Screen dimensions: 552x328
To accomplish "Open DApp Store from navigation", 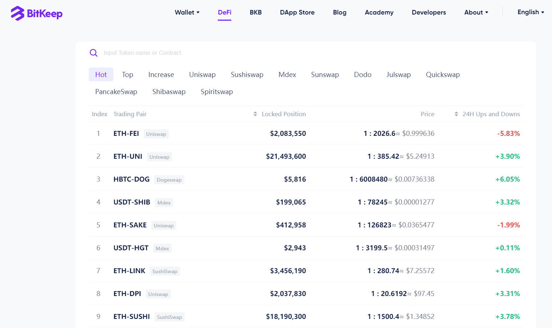I will (x=297, y=12).
